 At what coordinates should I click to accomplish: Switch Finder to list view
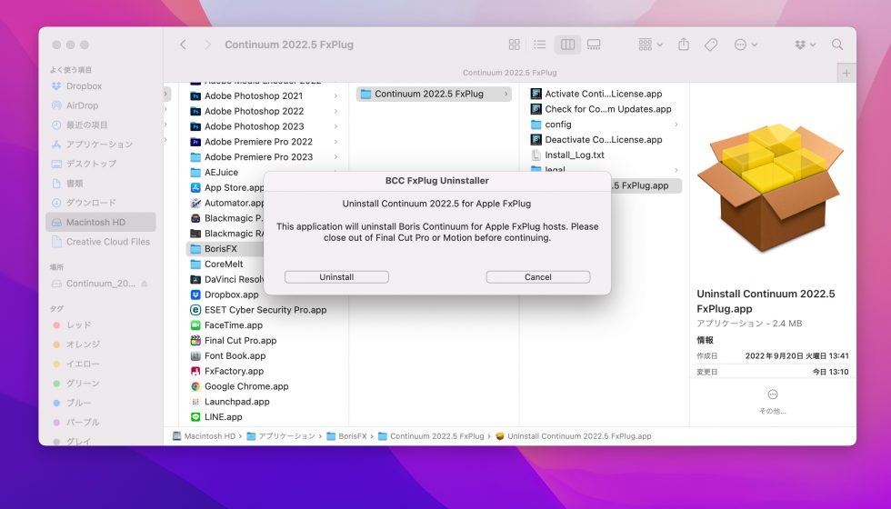pos(540,45)
